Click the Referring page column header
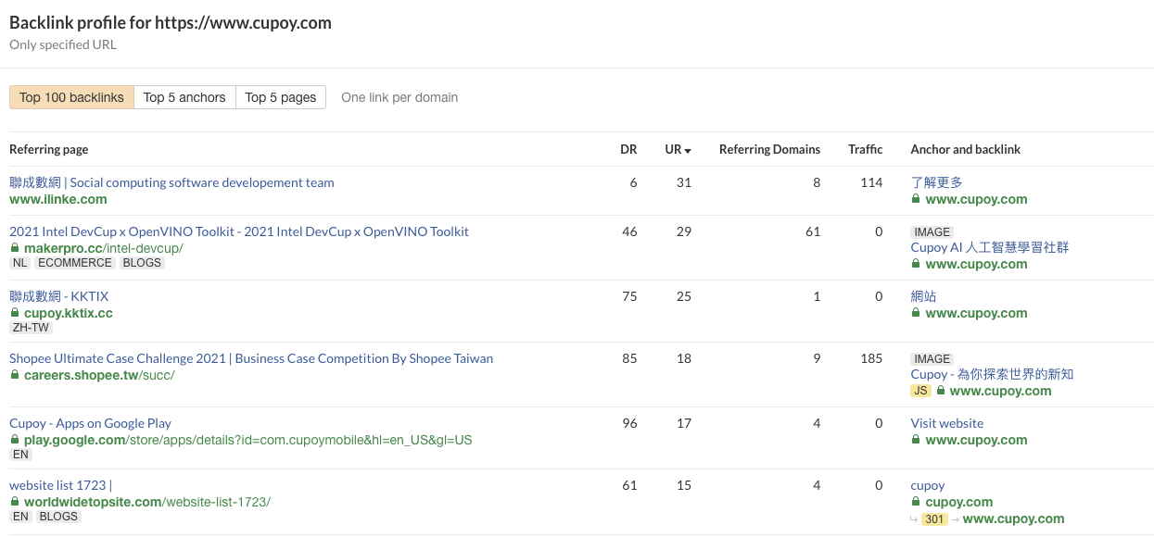1154x537 pixels. 49,149
